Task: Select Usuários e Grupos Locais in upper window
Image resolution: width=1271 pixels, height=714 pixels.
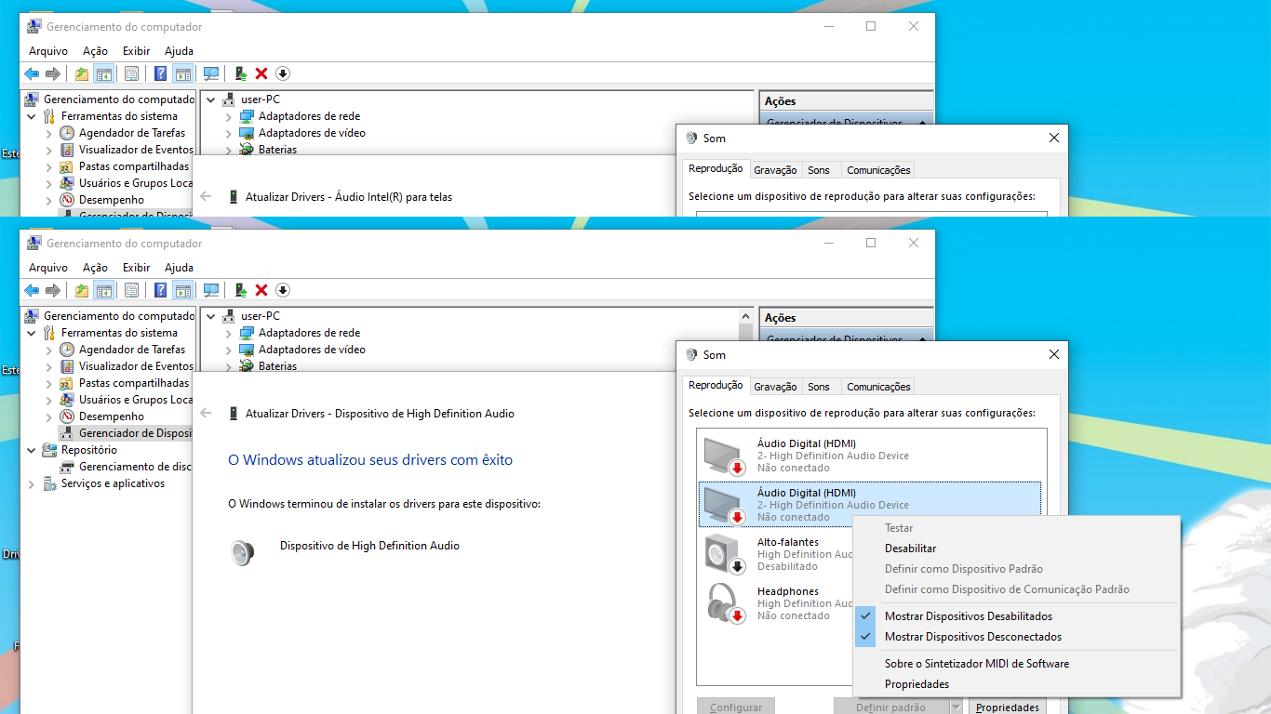Action: (x=126, y=183)
